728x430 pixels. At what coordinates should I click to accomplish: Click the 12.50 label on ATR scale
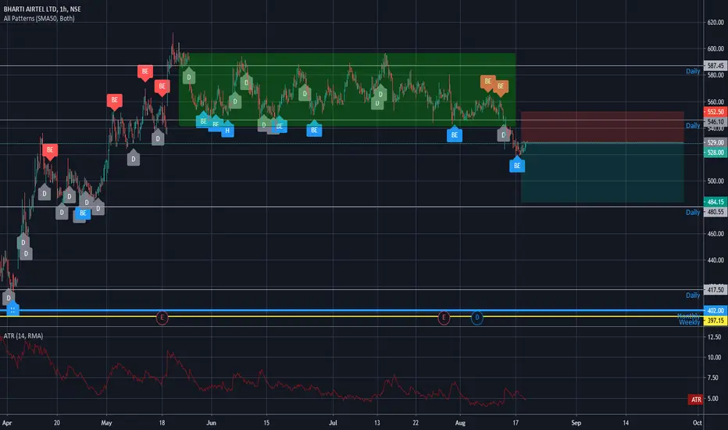pos(714,336)
